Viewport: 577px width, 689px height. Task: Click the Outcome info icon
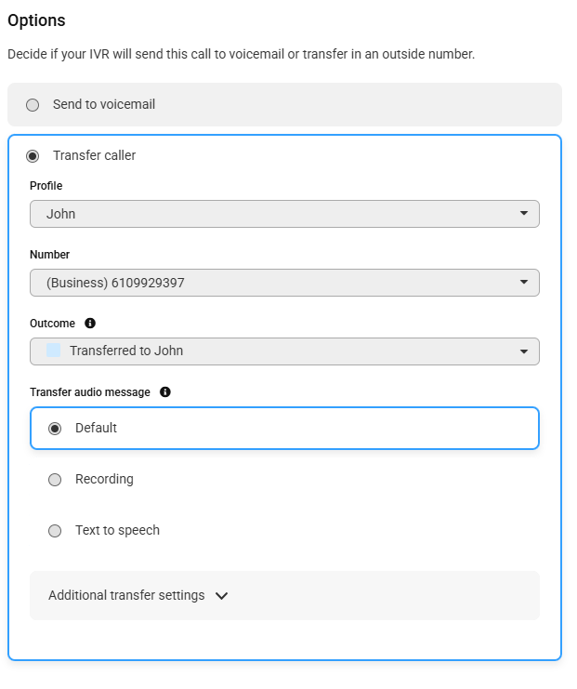[90, 324]
